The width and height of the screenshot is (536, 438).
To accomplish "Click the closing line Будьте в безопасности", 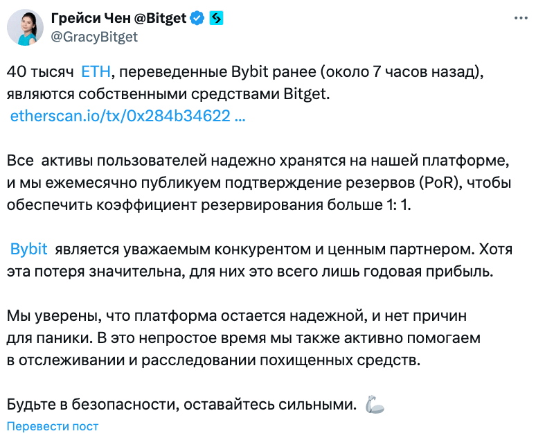I will point(181,405).
